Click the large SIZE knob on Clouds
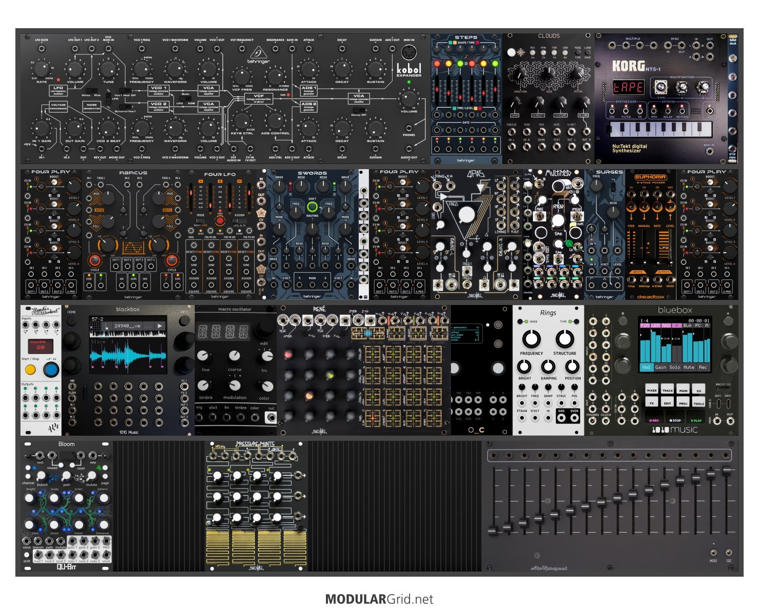Image resolution: width=759 pixels, height=610 pixels. tap(548, 73)
